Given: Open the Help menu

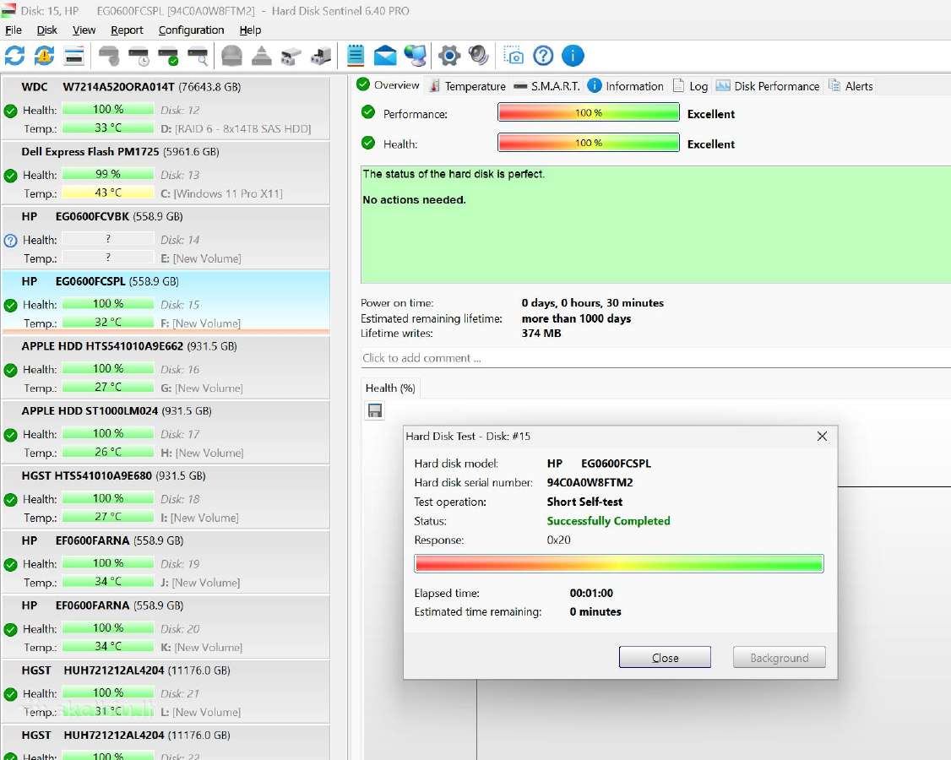Looking at the screenshot, I should (x=250, y=30).
